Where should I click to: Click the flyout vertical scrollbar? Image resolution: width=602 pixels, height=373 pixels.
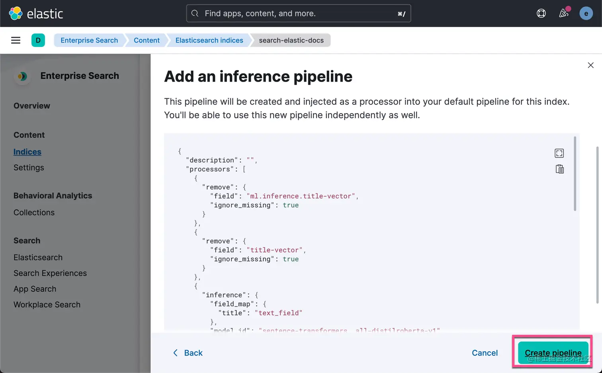click(597, 225)
